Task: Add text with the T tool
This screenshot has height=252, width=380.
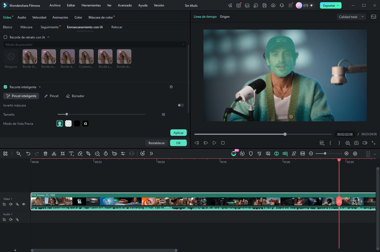Action: coord(71,154)
